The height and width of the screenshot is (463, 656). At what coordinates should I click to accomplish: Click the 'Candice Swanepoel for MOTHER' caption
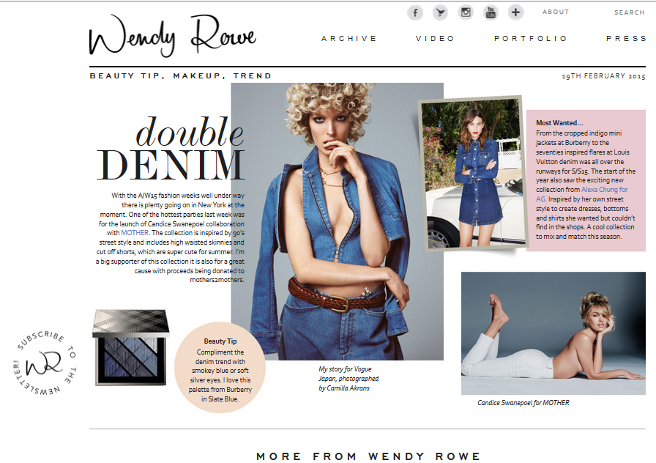(523, 403)
